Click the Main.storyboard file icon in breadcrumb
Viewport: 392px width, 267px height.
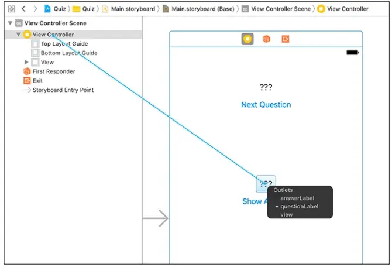coord(105,9)
